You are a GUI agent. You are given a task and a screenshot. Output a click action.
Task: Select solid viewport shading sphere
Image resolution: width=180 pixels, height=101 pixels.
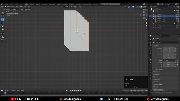[x=141, y=7]
